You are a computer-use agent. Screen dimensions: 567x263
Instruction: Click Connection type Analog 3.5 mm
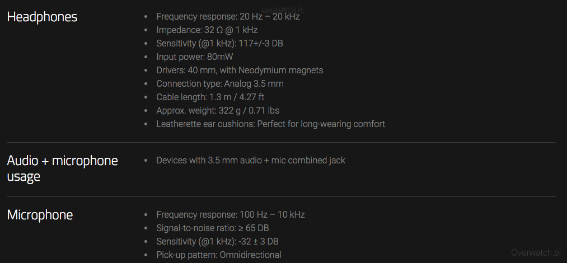(220, 84)
